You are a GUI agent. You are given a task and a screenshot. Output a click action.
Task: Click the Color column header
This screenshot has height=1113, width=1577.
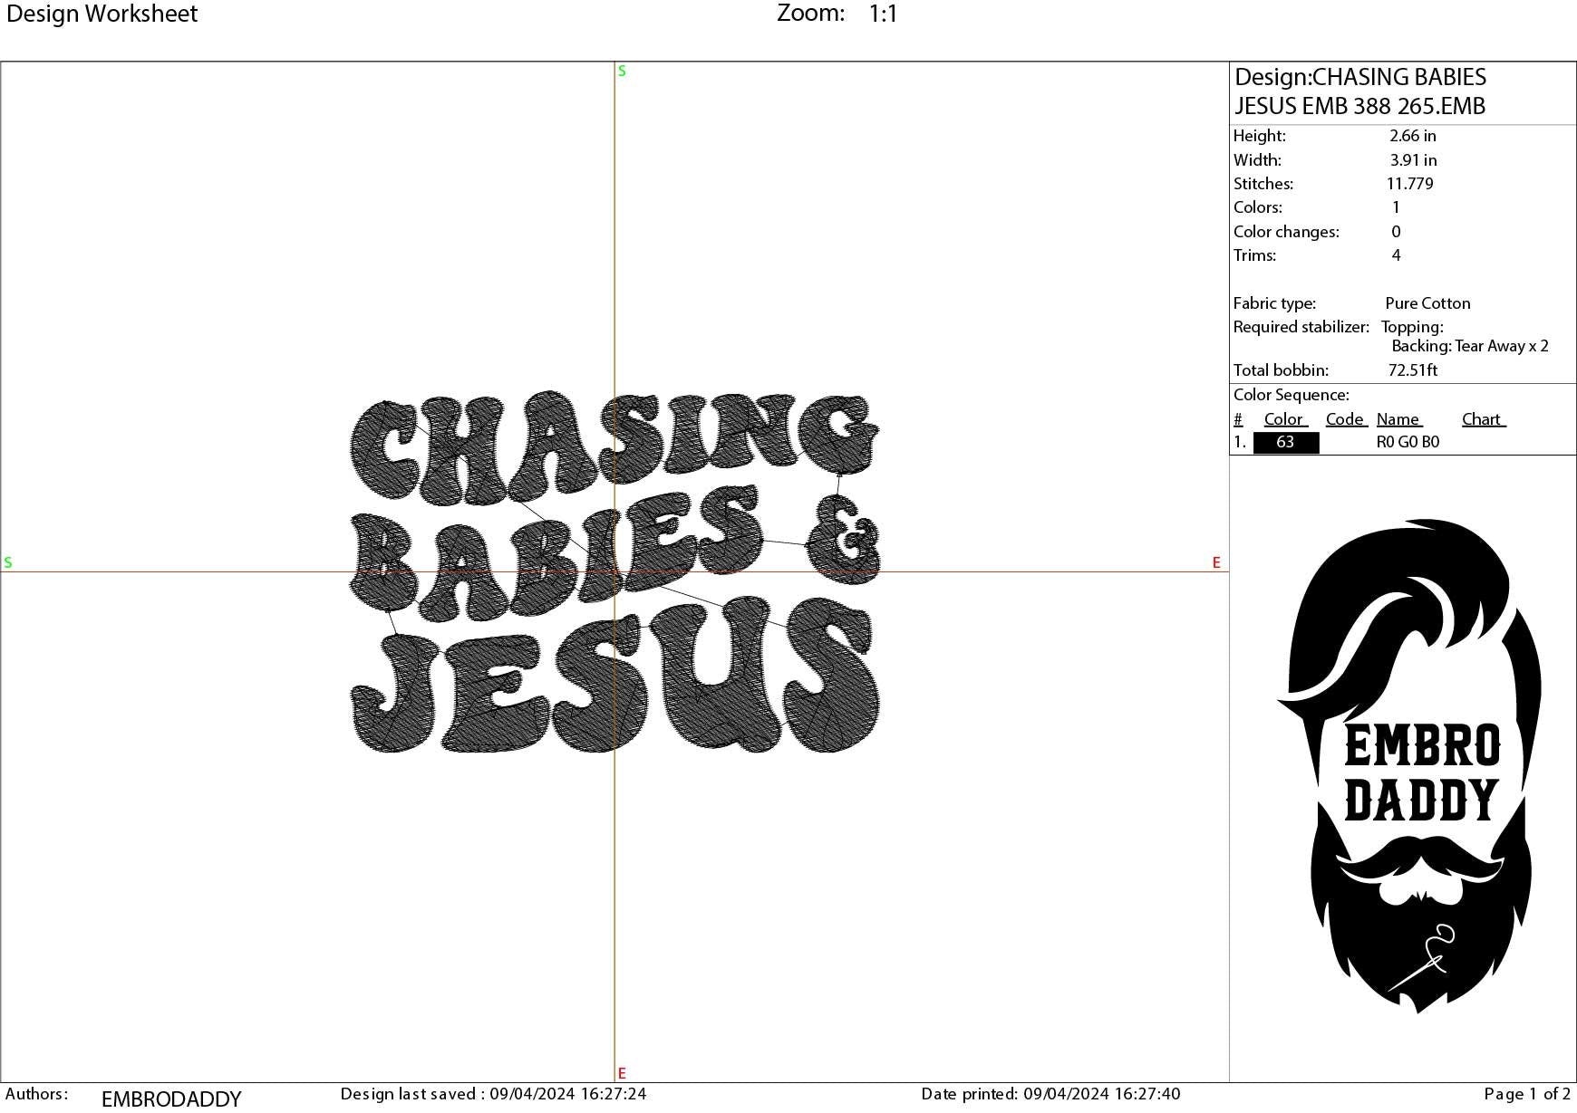1286,419
